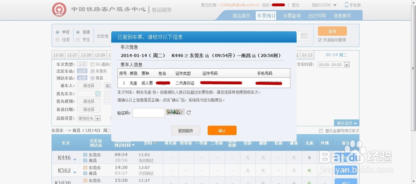Select the 12-28 date tab
This screenshot has height=184, width=416.
(86, 55)
